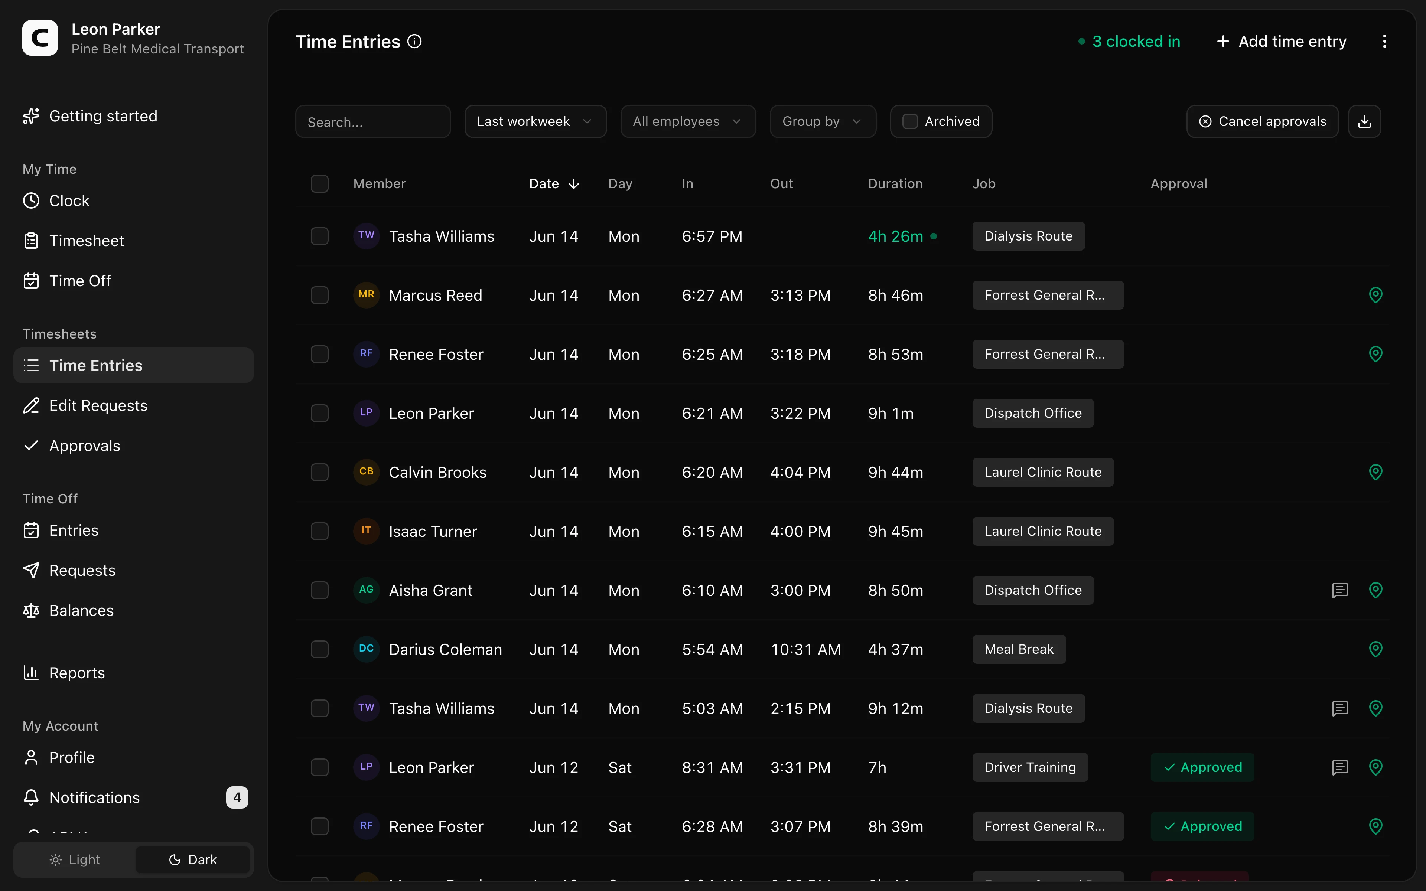Open Balances in the sidebar
The height and width of the screenshot is (891, 1426).
133,611
